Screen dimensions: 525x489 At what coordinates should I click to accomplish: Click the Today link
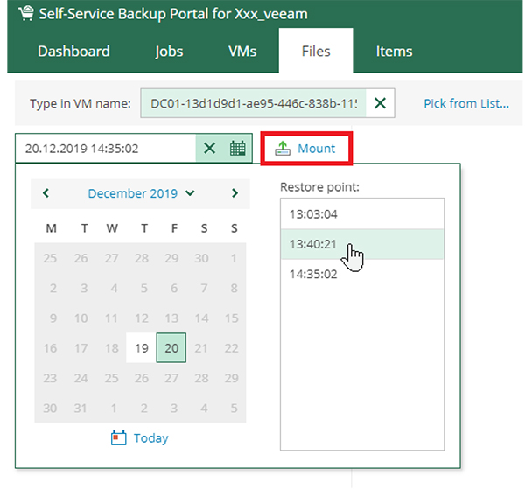150,438
